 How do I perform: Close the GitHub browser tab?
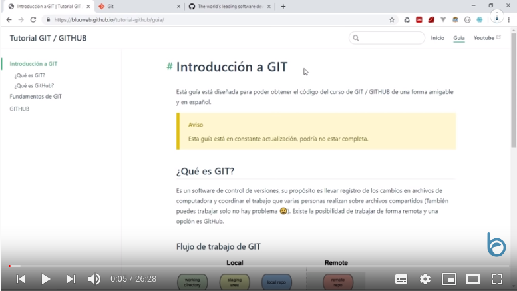269,6
